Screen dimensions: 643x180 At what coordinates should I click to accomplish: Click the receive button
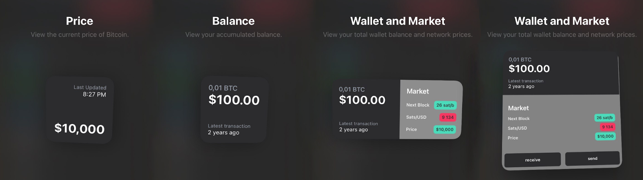point(532,160)
